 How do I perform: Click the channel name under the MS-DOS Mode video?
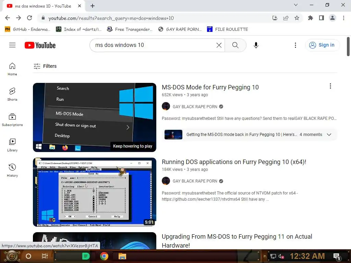195,107
